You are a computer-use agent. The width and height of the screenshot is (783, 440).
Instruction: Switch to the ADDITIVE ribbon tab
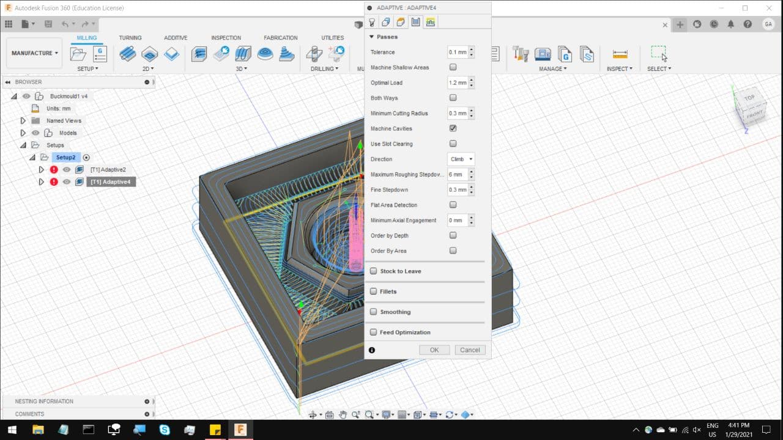[x=176, y=38]
